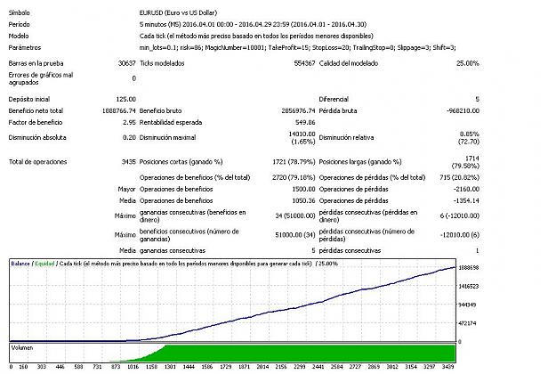Select the Rentabilidad esperada value 549.86
The height and width of the screenshot is (374, 556).
(305, 123)
